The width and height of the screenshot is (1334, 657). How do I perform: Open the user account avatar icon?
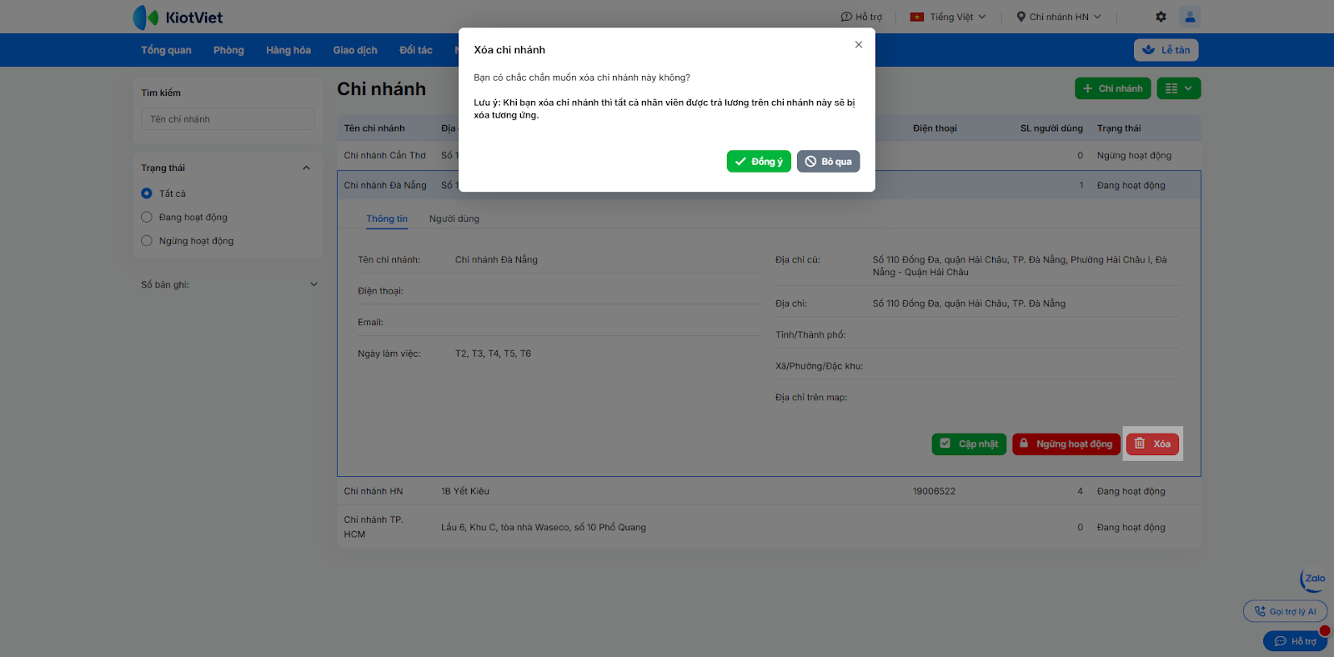(1190, 17)
